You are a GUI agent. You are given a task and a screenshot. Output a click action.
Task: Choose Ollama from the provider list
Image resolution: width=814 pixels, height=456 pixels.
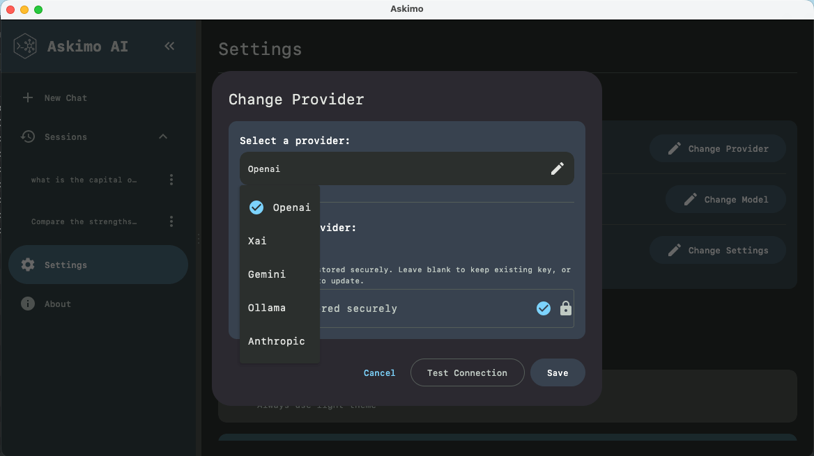coord(267,307)
